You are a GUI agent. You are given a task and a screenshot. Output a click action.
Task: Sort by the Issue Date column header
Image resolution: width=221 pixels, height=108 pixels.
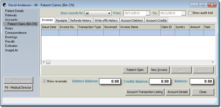49,27
